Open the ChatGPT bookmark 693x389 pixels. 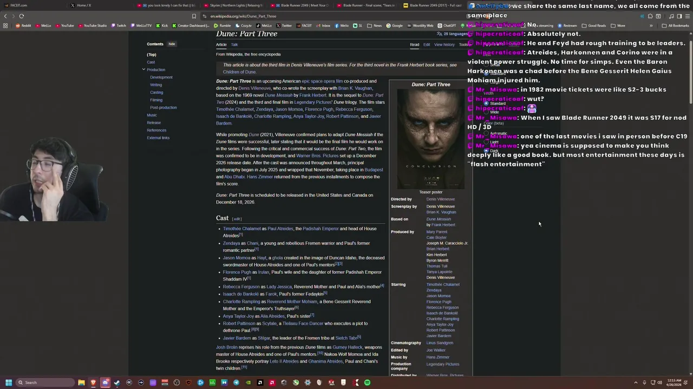click(447, 25)
